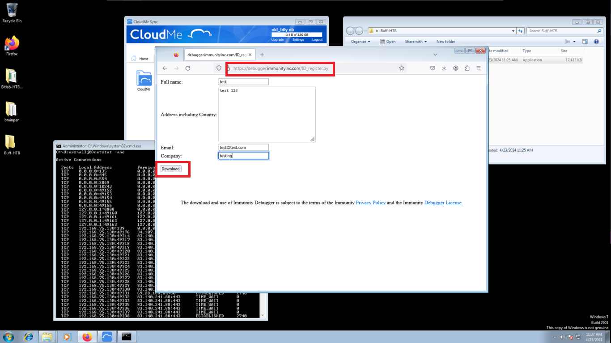Reload the page in Firefox
Image resolution: width=611 pixels, height=343 pixels.
[188, 68]
